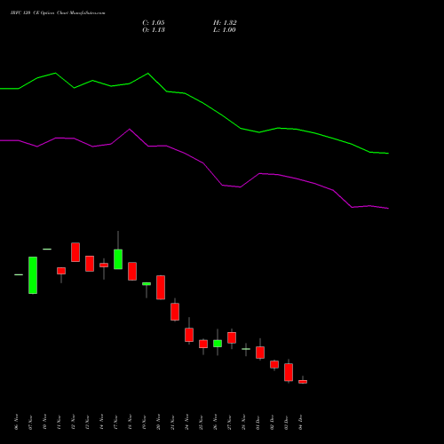This screenshot has height=444, width=444.
Task: Select the open value O: 1.13
Action: coord(154,30)
